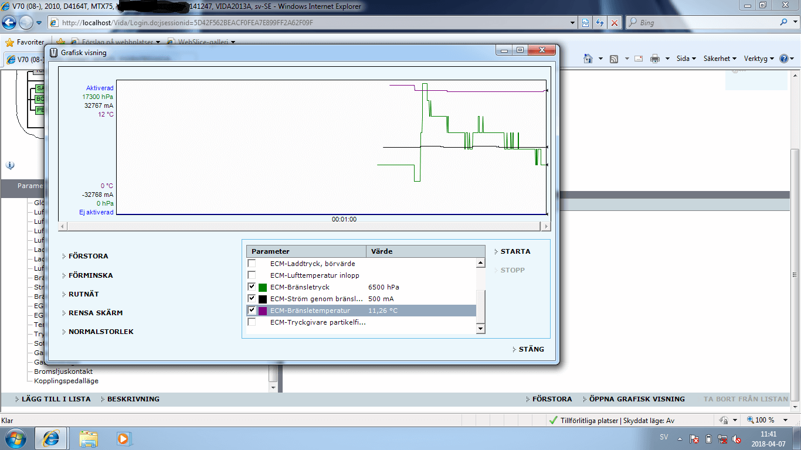801x450 pixels.
Task: Open the Sida dropdown menu
Action: [685, 59]
